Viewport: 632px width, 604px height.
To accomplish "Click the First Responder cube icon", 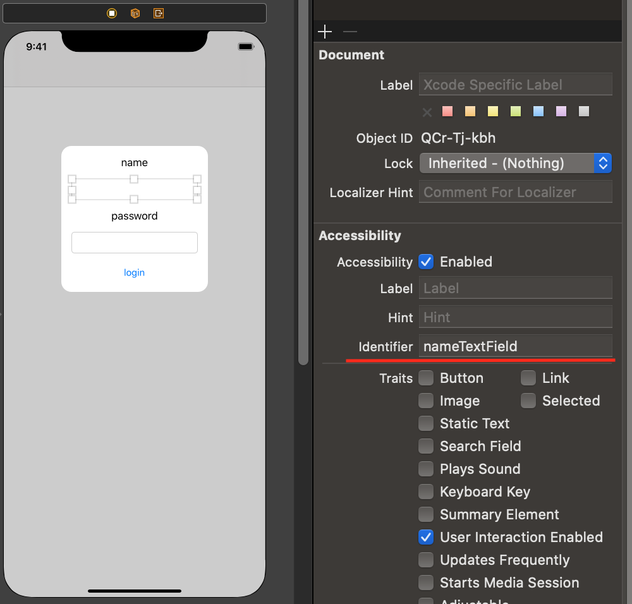I will [x=135, y=13].
